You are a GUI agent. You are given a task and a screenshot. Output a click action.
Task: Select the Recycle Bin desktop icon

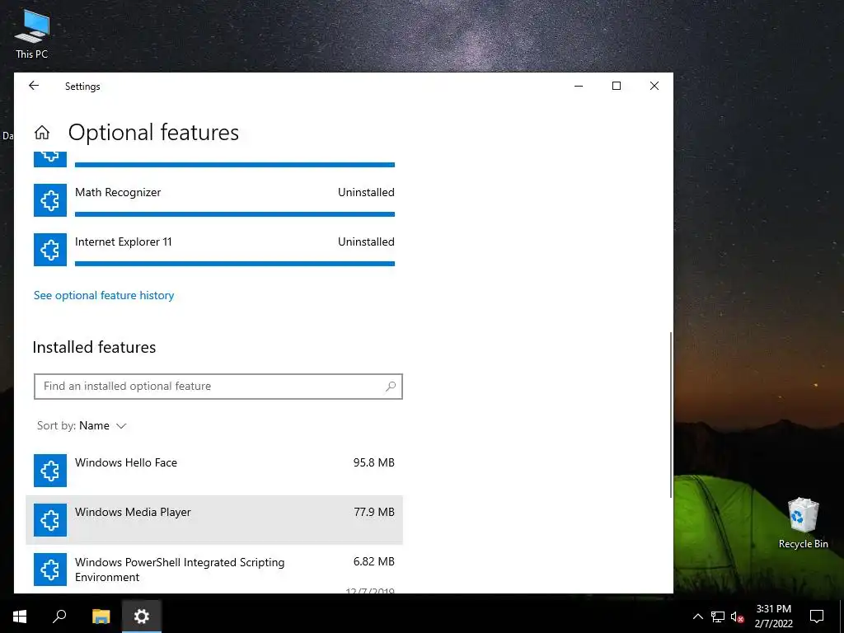(x=803, y=523)
